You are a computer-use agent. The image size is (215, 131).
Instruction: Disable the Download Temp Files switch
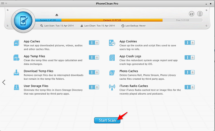pos(94,72)
